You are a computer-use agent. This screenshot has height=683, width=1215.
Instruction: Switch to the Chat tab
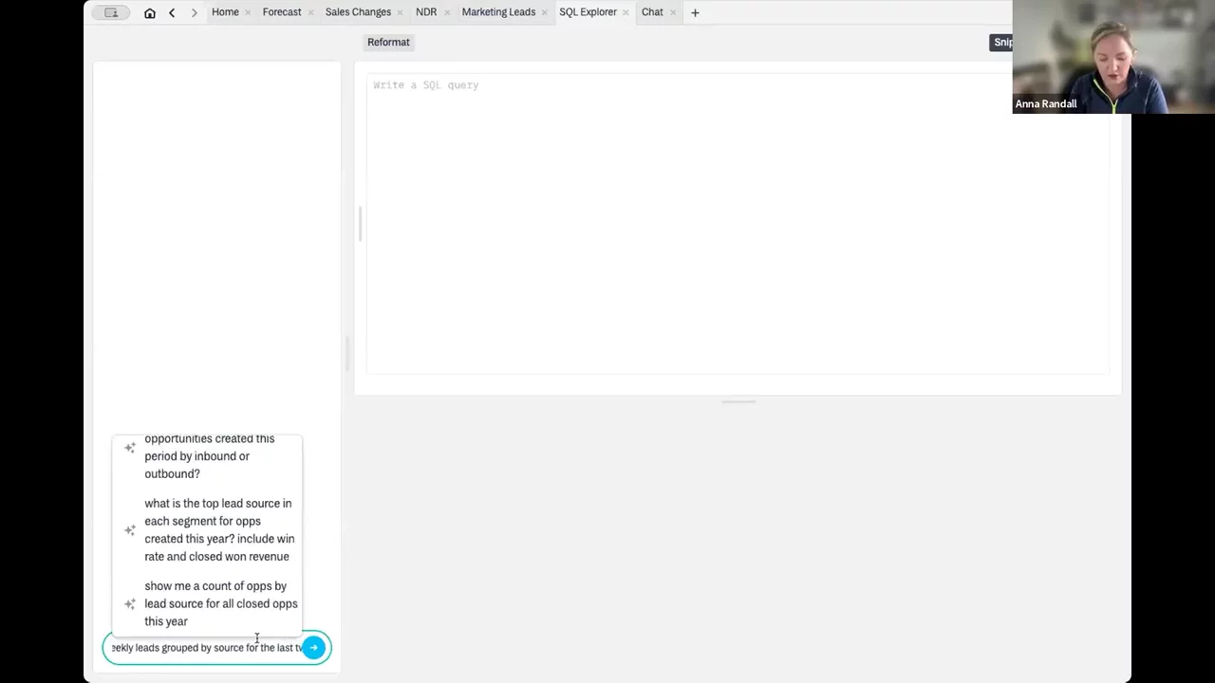click(652, 12)
